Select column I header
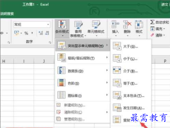Image resolution: width=170 pixels, height=128 pixels. point(24,61)
